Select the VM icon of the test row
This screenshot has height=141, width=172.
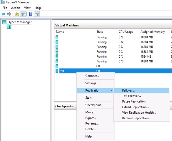[57, 71]
